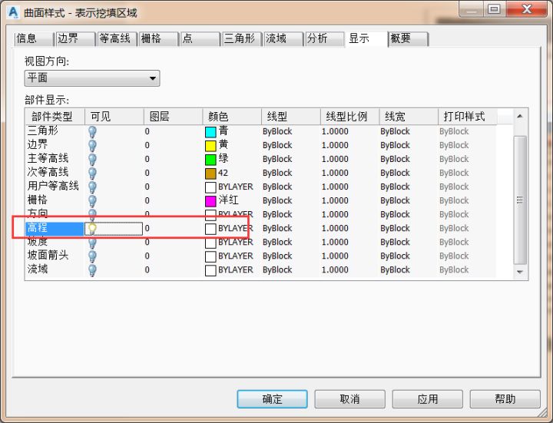The image size is (553, 423).
Task: Toggle visibility bulb for 边界 row
Action: tap(92, 145)
